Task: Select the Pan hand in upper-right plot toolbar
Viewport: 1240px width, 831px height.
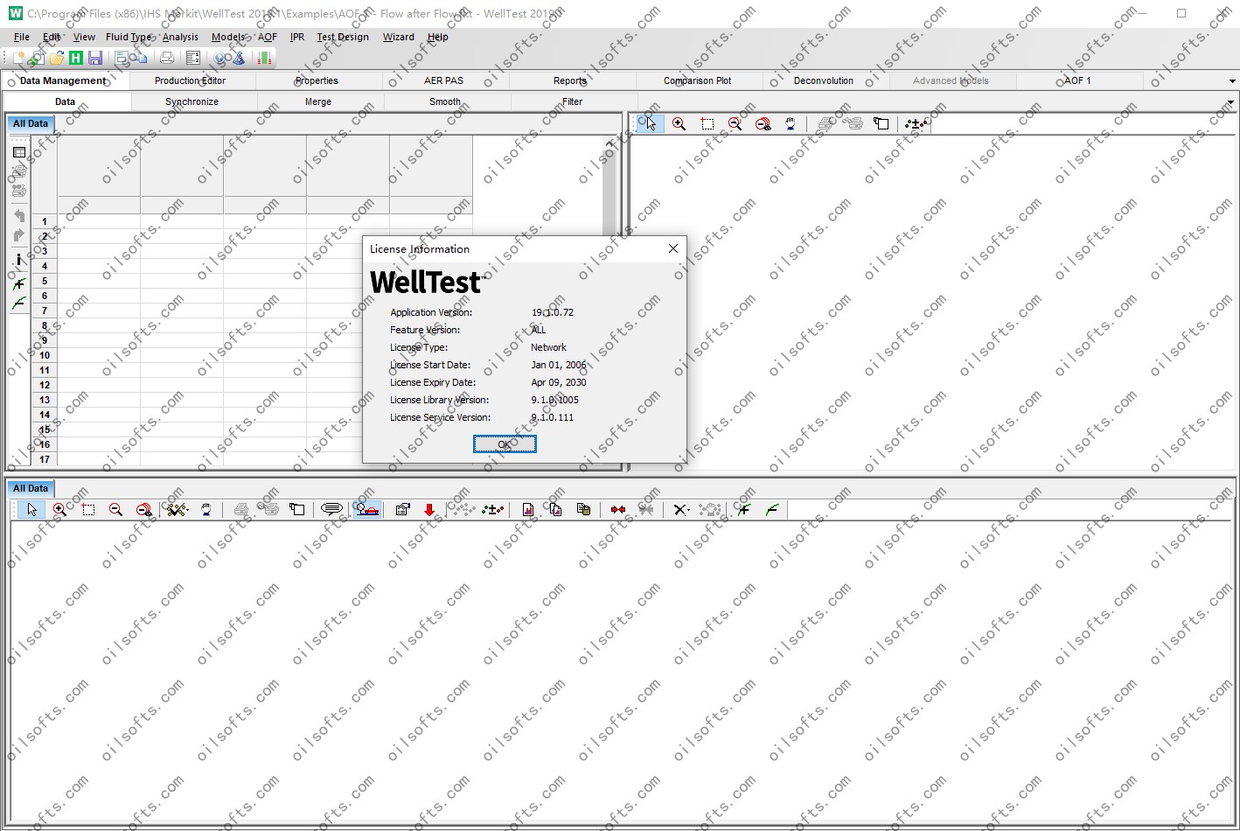Action: coord(791,123)
